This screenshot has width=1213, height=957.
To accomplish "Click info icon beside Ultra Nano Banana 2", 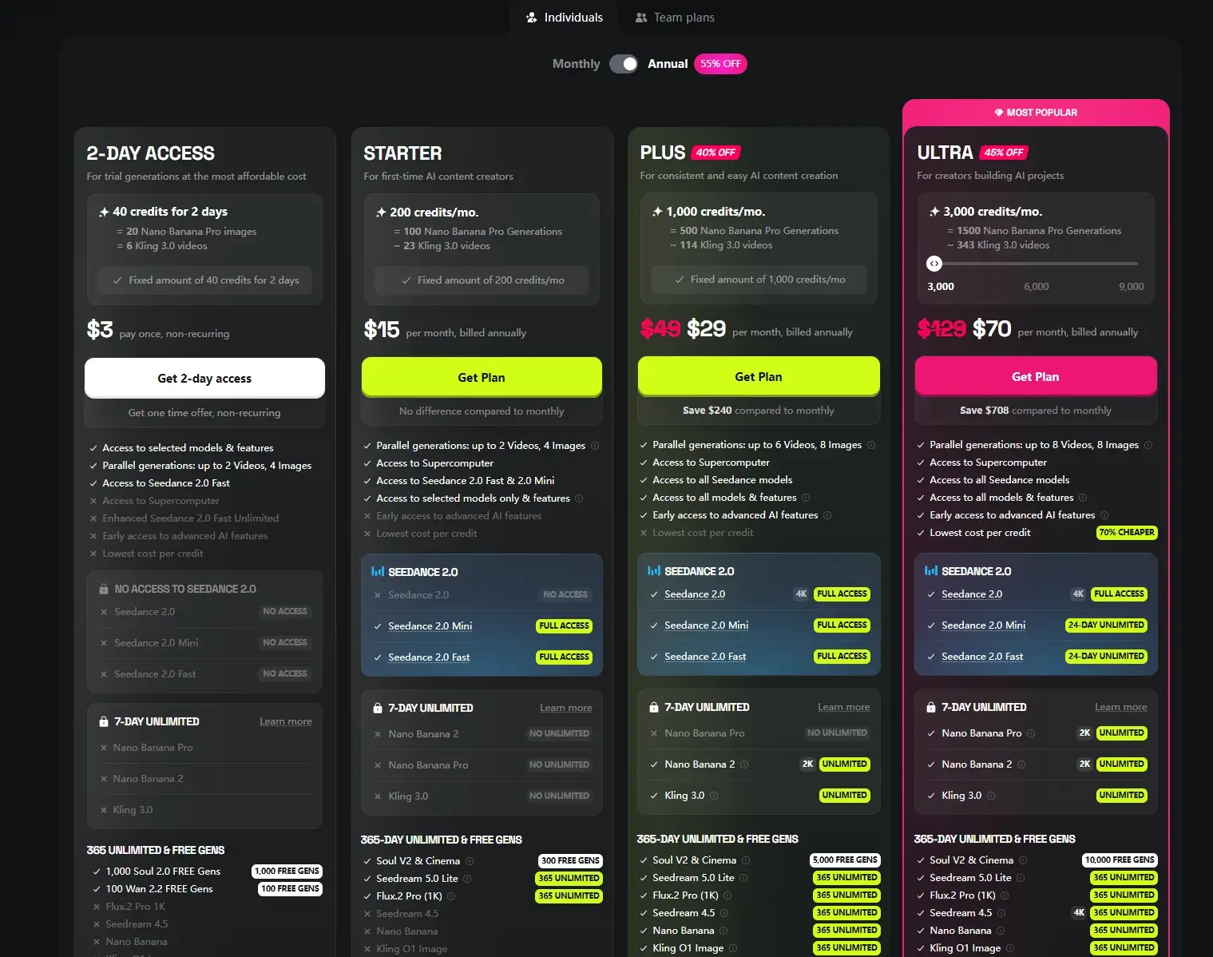I will click(1021, 764).
